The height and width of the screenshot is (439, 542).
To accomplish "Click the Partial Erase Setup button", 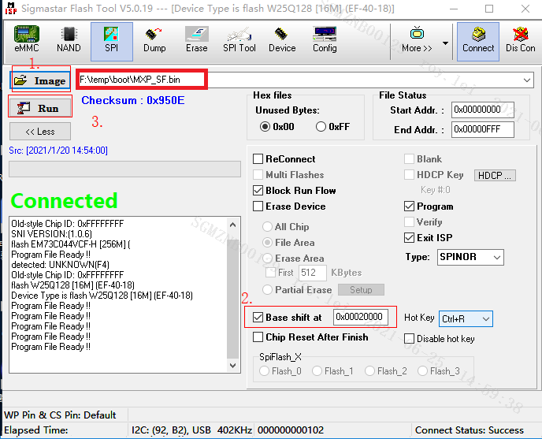I will (361, 289).
